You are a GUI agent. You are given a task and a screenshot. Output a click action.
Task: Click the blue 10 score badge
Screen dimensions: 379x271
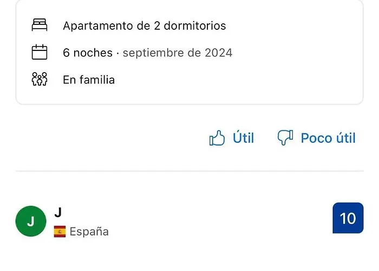348,218
